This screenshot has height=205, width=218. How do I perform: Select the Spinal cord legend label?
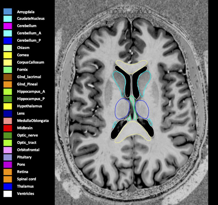pyautogui.click(x=26, y=179)
